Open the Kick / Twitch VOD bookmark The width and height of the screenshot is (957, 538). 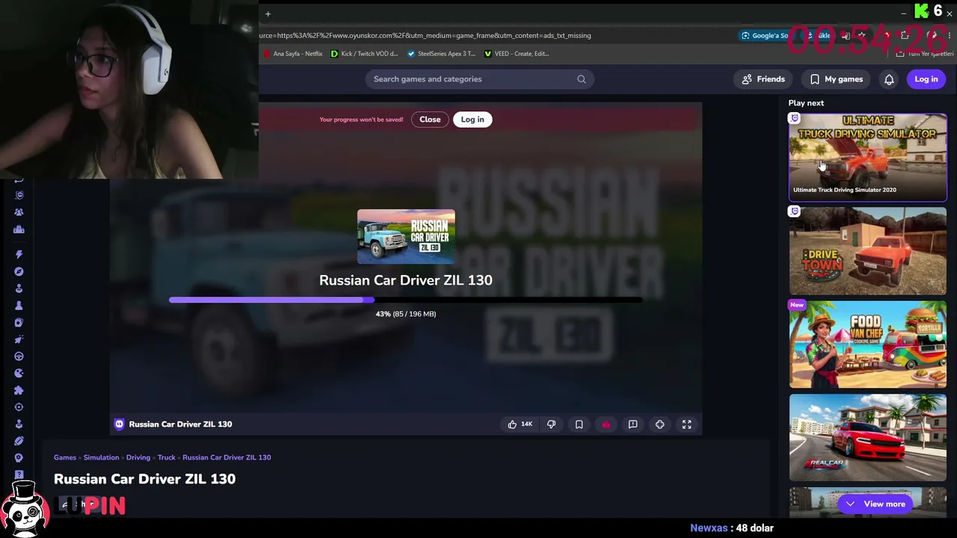(x=364, y=54)
